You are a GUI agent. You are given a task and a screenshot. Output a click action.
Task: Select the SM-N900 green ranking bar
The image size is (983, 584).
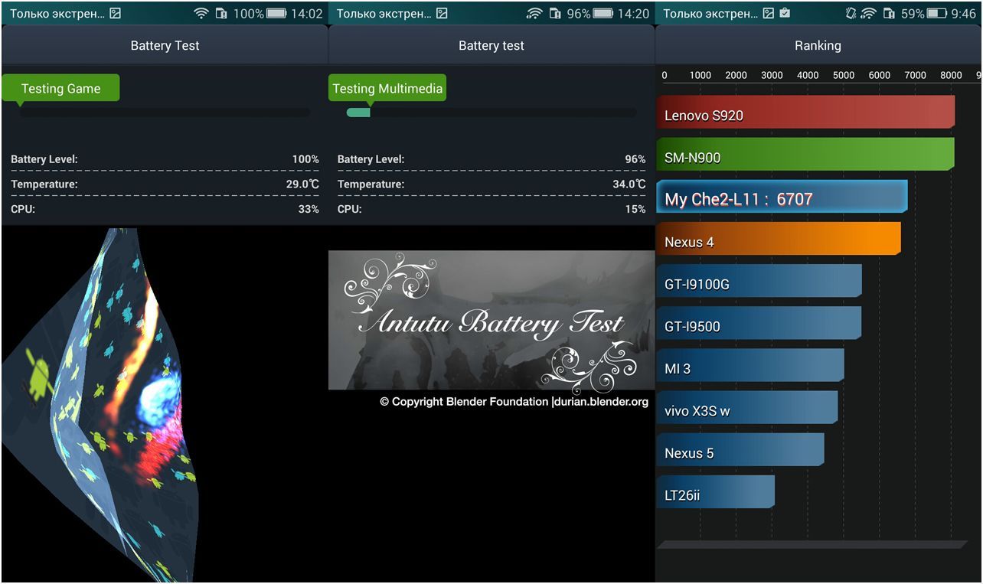[805, 155]
